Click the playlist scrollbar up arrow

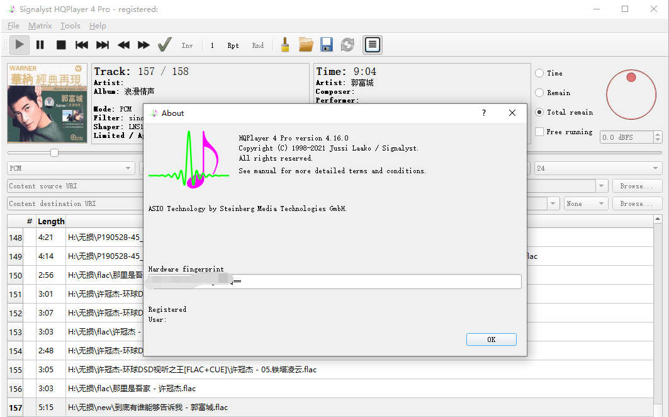point(658,219)
